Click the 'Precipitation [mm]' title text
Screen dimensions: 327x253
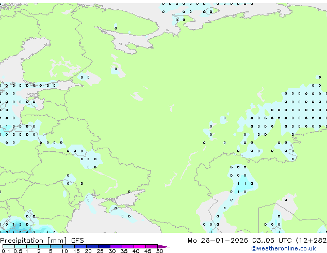[x=34, y=241]
